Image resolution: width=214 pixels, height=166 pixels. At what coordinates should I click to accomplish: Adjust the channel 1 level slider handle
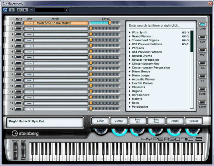(110, 23)
